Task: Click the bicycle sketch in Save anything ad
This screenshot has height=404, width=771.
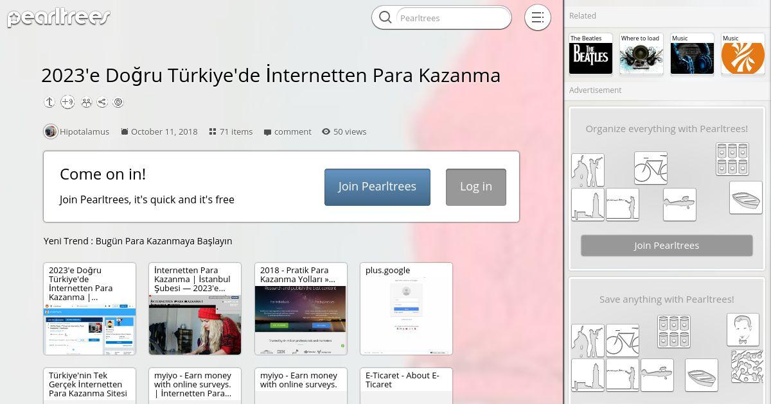Action: [x=623, y=341]
